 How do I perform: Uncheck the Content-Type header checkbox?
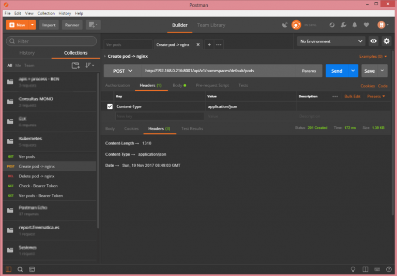click(x=110, y=106)
